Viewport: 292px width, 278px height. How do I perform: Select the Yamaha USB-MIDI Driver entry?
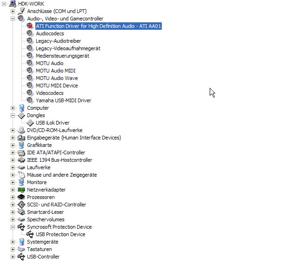[x=64, y=100]
